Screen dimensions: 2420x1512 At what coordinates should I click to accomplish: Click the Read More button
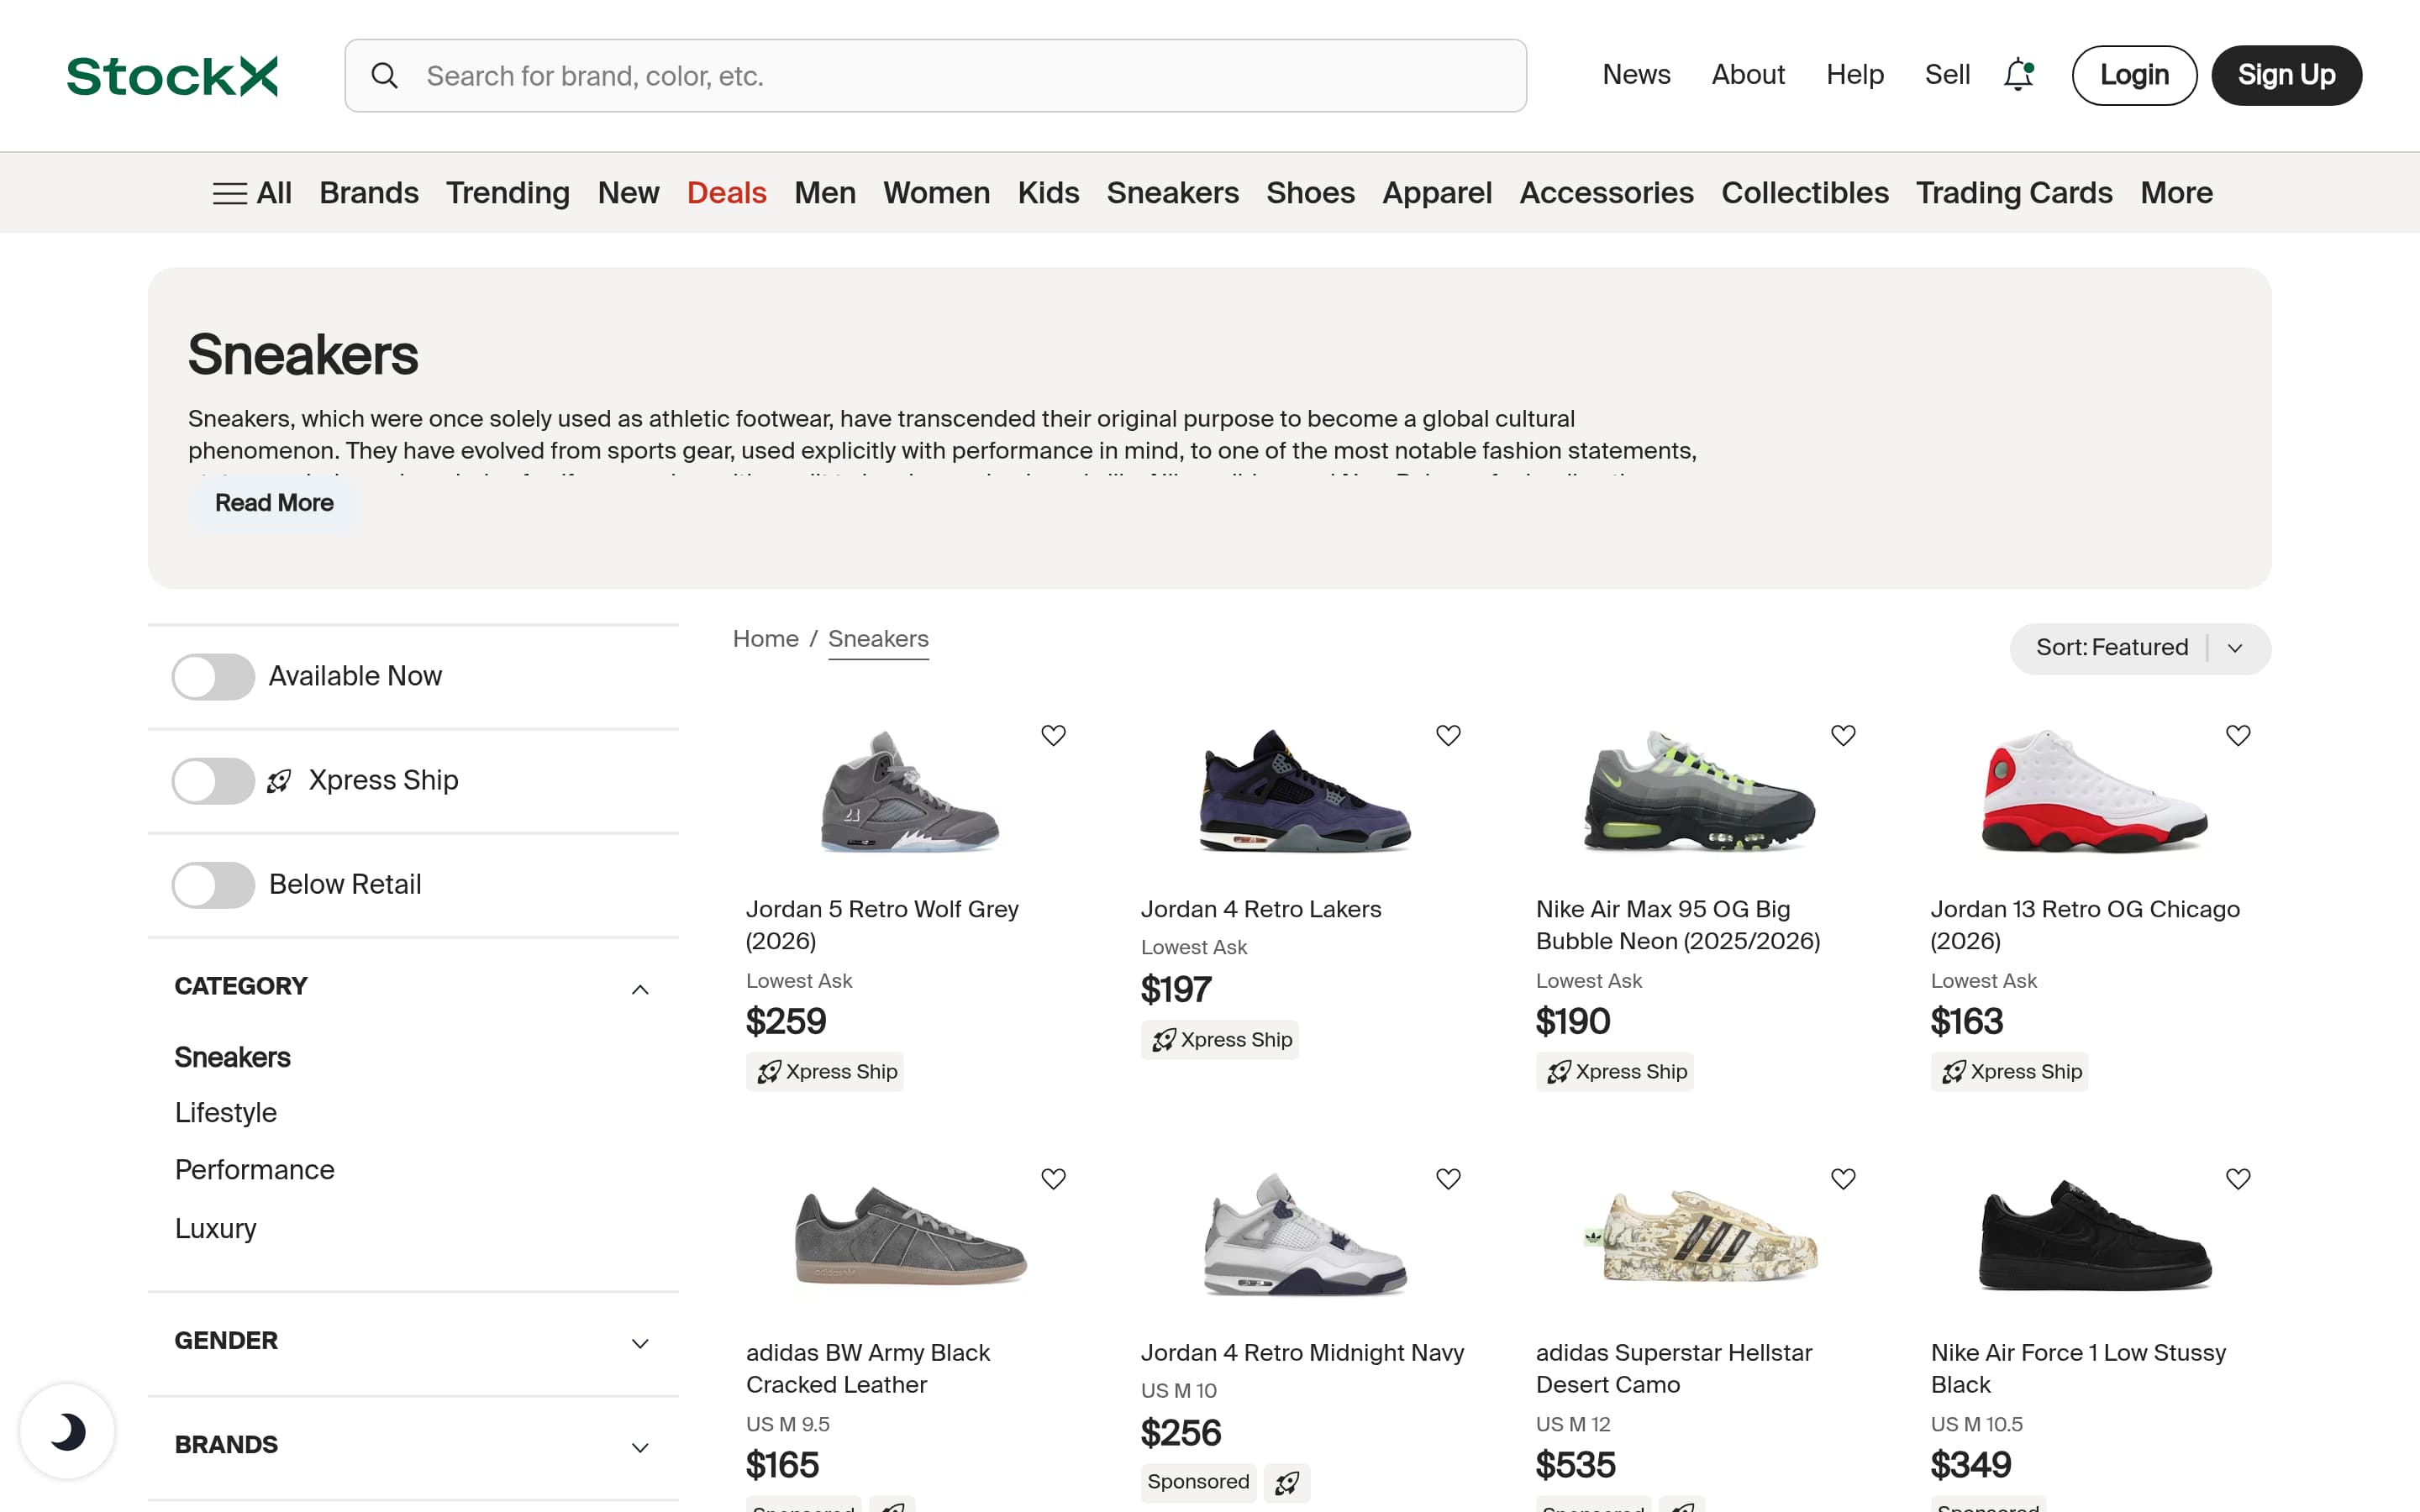tap(273, 503)
